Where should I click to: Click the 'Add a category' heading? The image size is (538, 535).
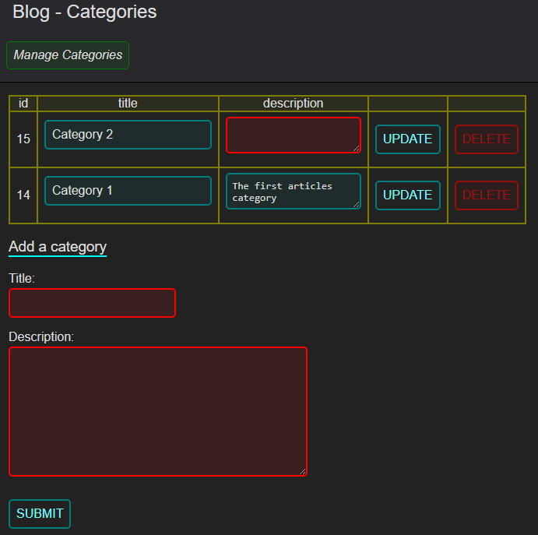click(58, 247)
